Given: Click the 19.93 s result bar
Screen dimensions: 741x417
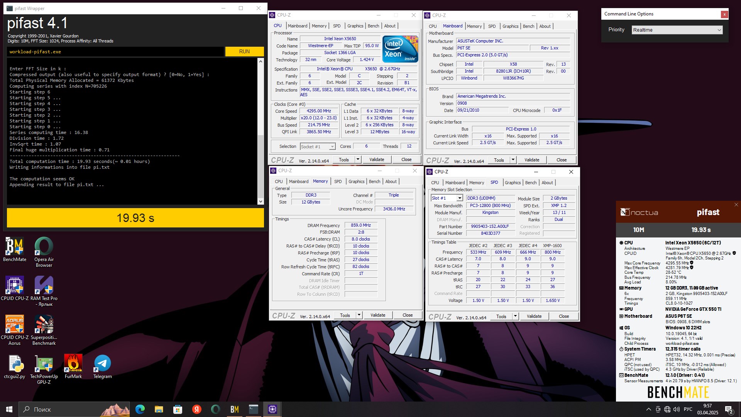Looking at the screenshot, I should (135, 218).
